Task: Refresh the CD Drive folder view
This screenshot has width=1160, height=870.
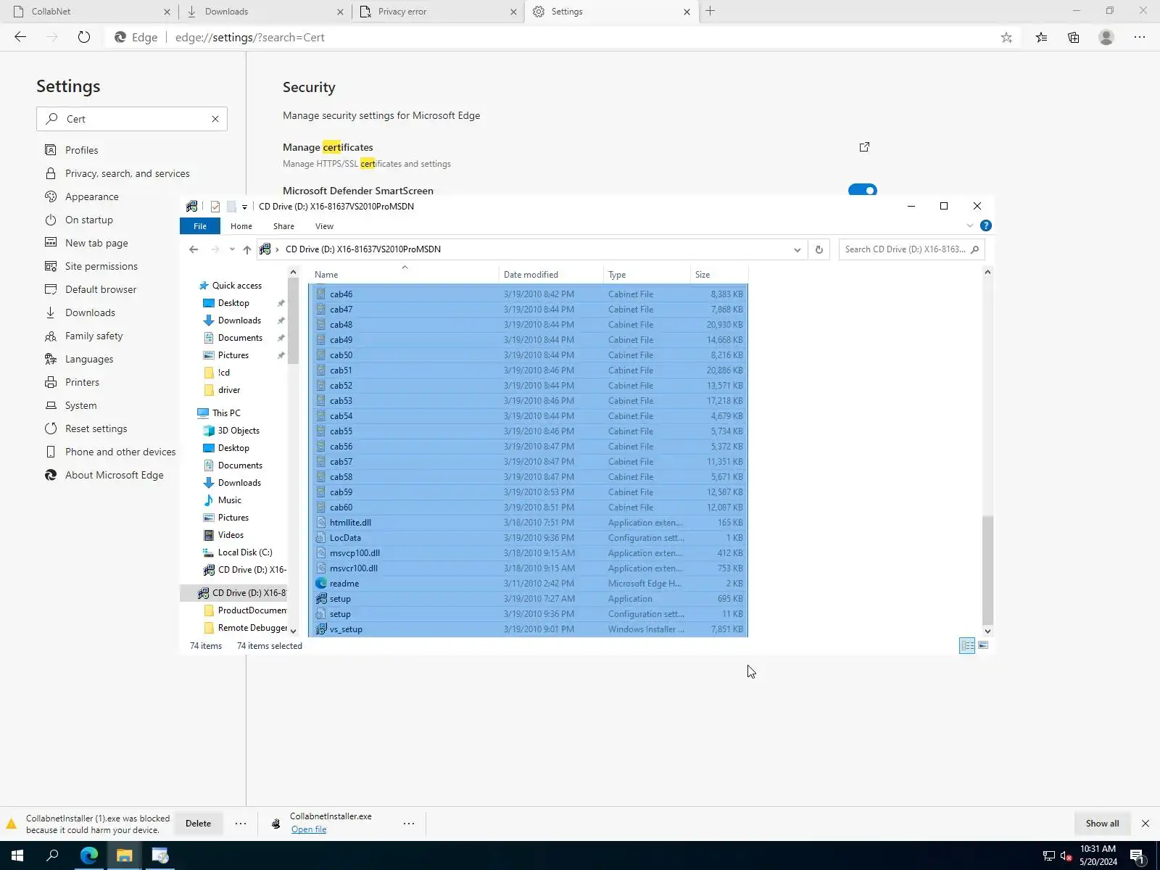Action: (x=819, y=249)
